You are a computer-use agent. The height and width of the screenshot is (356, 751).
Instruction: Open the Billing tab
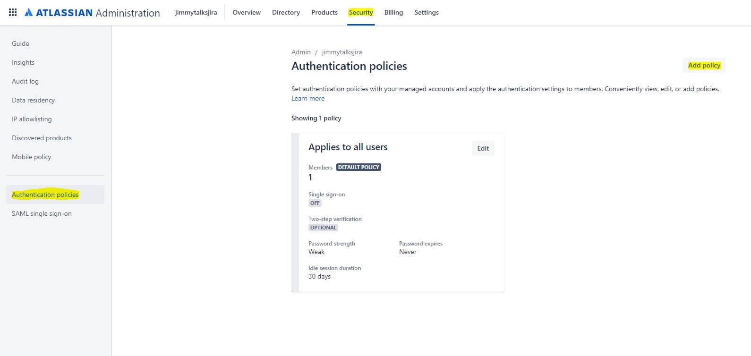tap(393, 12)
